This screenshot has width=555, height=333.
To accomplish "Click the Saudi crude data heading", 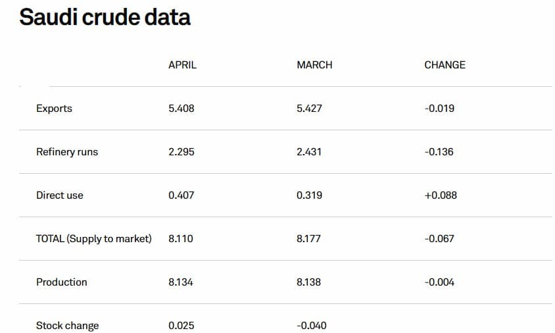I will [x=105, y=17].
